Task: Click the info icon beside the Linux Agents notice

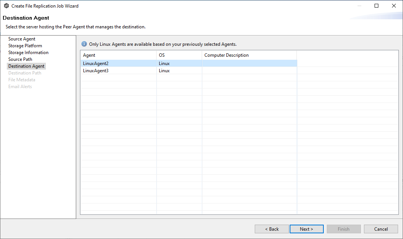Action: tap(84, 44)
